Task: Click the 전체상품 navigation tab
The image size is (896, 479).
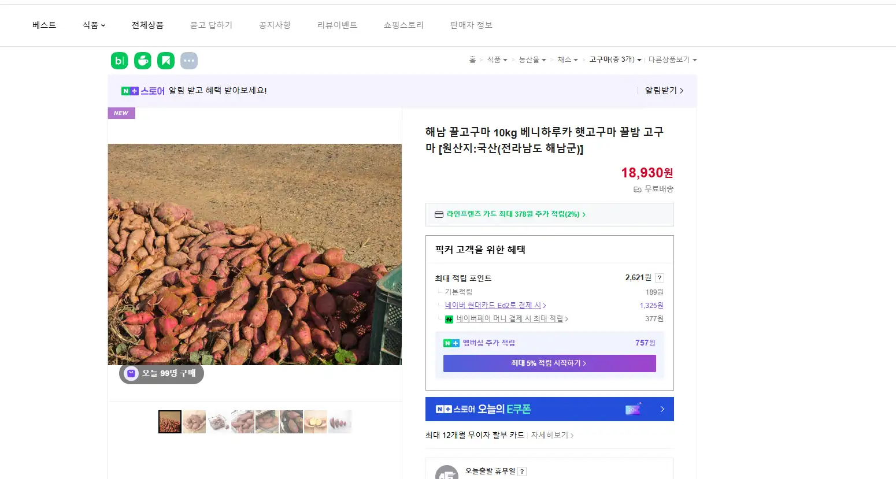Action: 147,25
